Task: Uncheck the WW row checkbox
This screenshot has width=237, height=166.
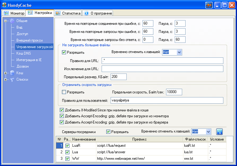Action: point(67,159)
